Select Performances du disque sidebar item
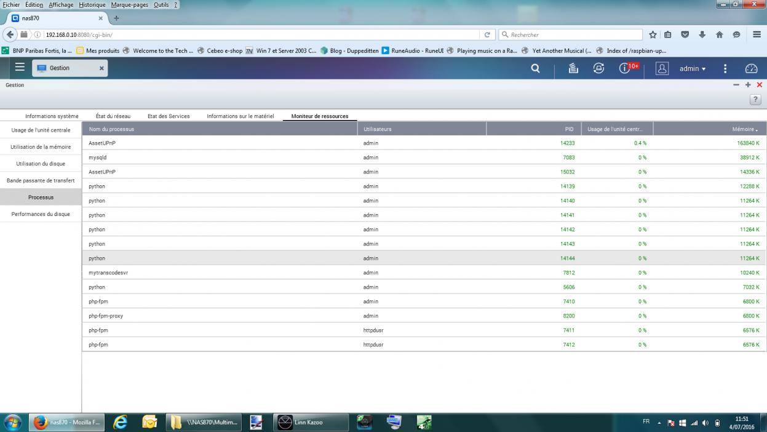The image size is (767, 432). click(x=41, y=214)
